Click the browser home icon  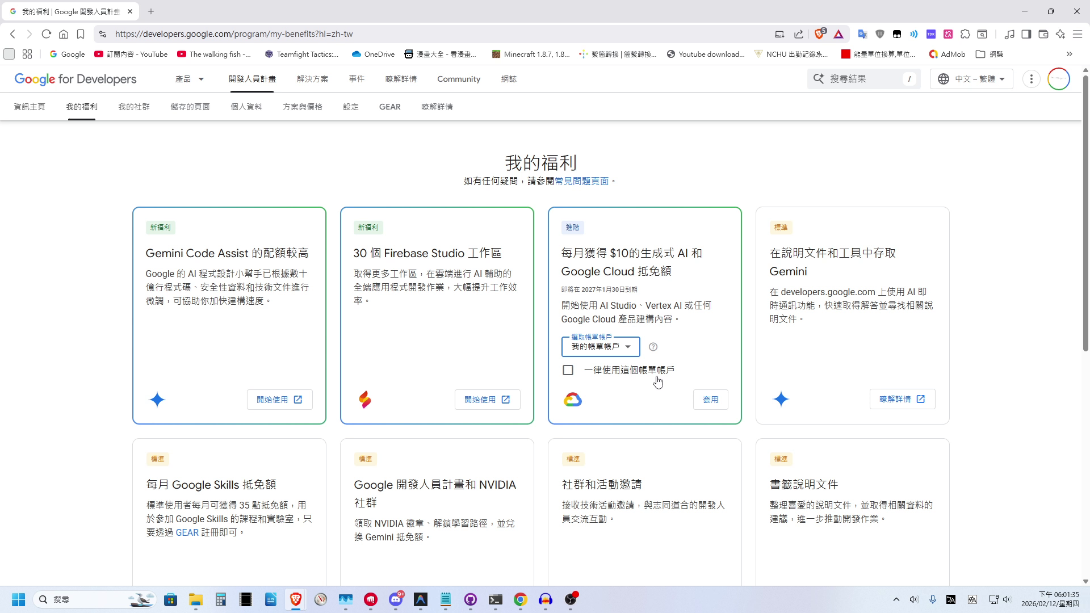(x=64, y=34)
